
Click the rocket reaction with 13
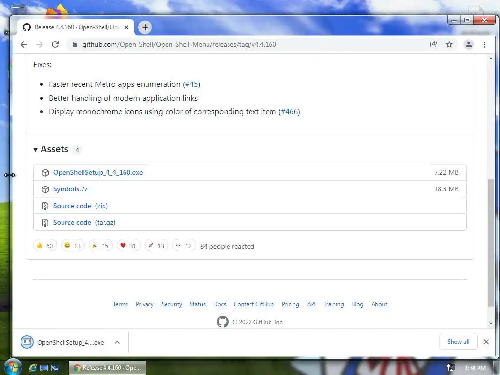point(156,246)
